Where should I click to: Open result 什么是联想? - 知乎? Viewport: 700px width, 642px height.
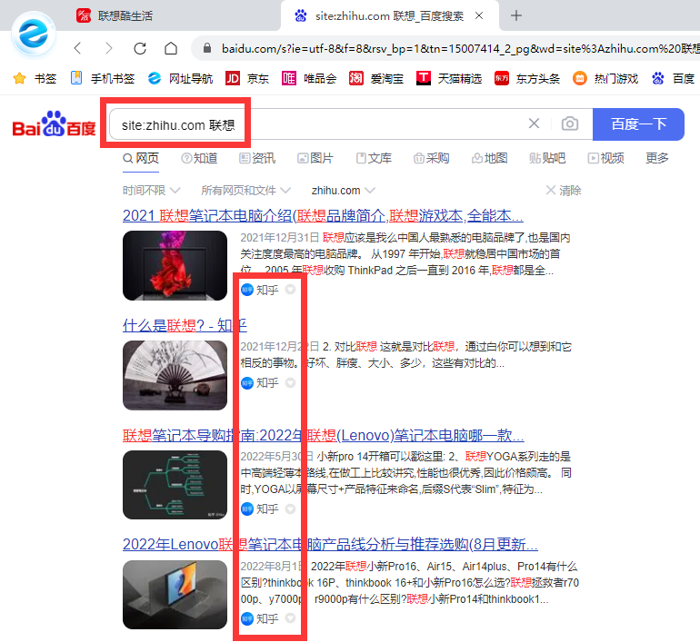click(x=185, y=325)
